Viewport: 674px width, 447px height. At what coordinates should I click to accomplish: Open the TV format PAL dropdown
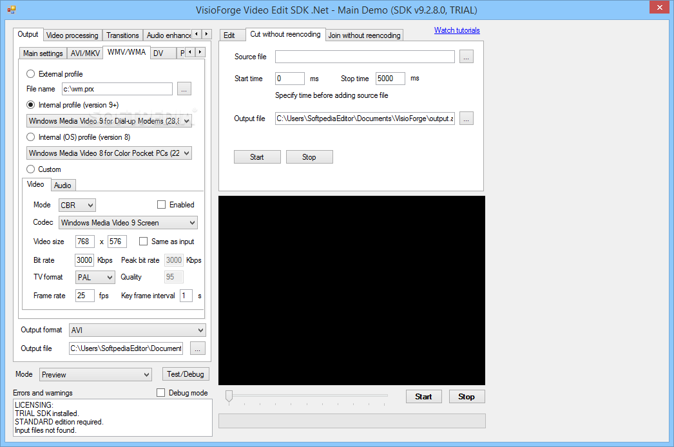pyautogui.click(x=95, y=277)
